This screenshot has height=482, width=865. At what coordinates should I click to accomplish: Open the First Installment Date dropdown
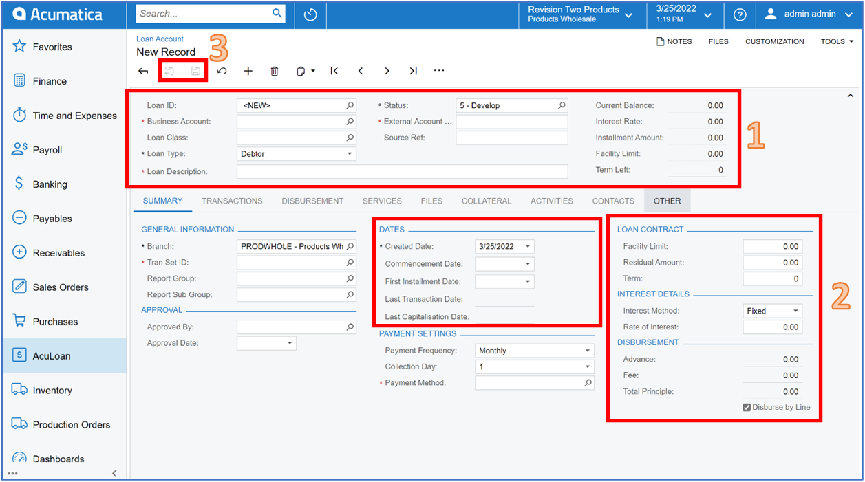coord(528,281)
